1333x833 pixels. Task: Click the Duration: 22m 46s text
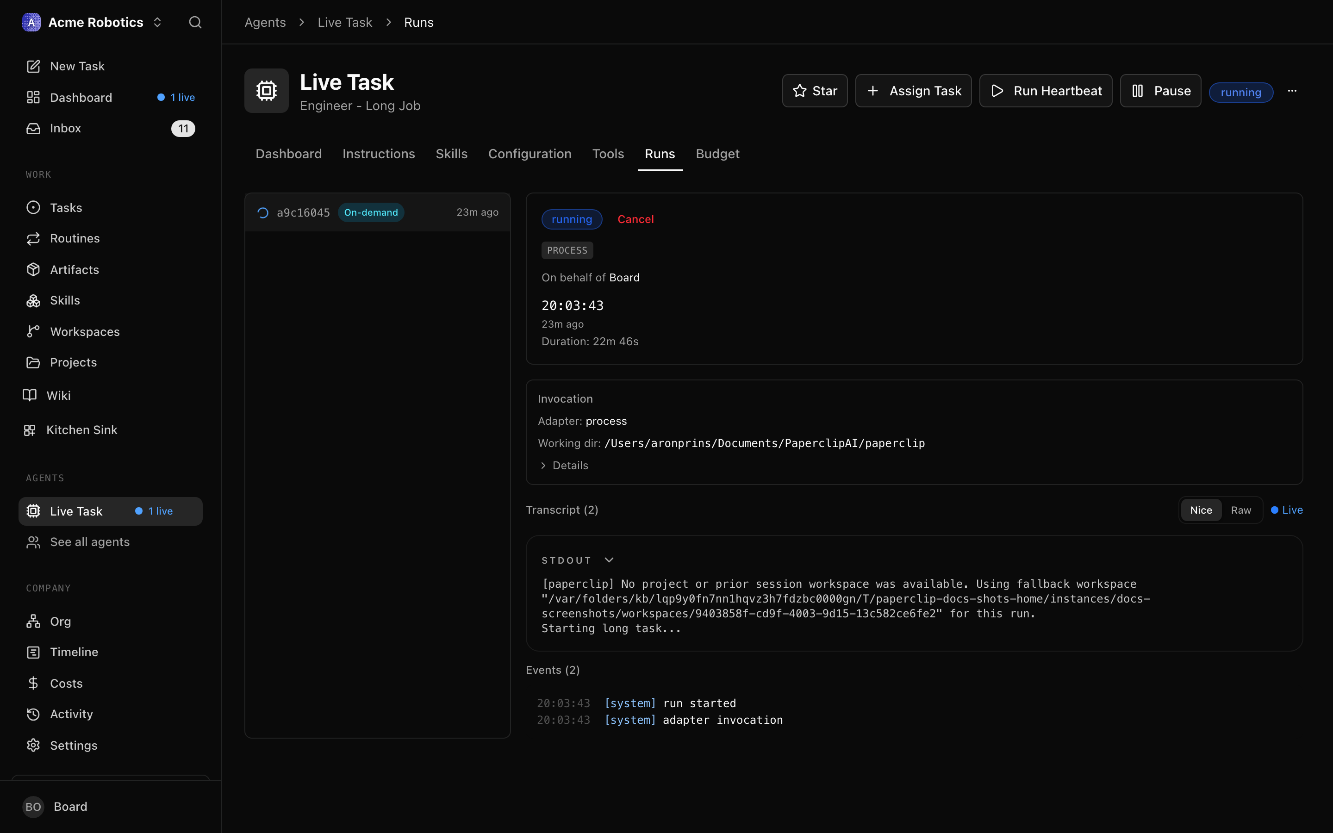click(x=590, y=342)
